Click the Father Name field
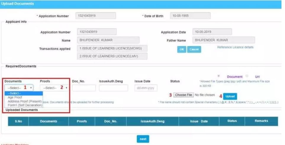Image resolution: width=285 pixels, height=145 pixels. point(223,40)
